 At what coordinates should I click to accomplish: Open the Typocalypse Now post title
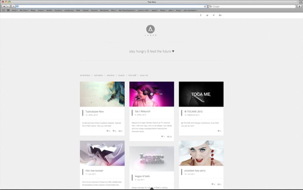tap(95, 112)
